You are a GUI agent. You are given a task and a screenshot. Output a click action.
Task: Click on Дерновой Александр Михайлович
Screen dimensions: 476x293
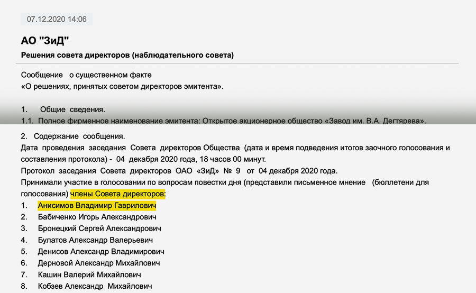[99, 263]
